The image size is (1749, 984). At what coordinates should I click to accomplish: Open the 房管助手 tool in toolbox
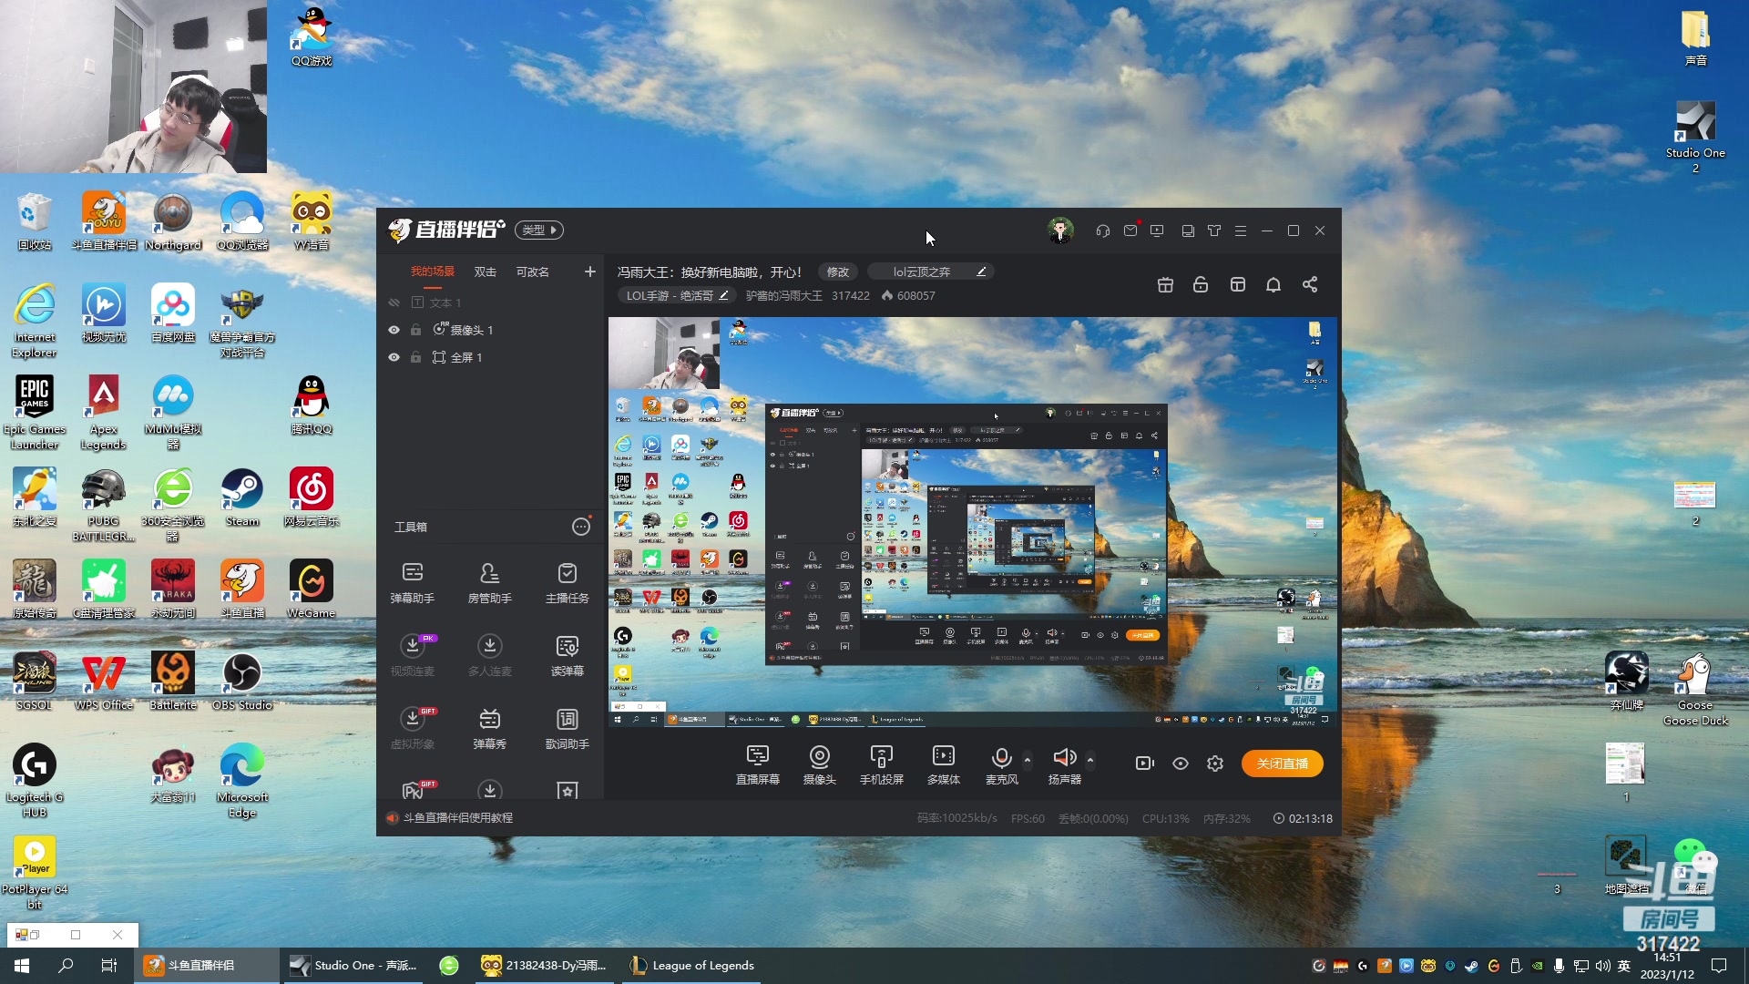pos(489,582)
